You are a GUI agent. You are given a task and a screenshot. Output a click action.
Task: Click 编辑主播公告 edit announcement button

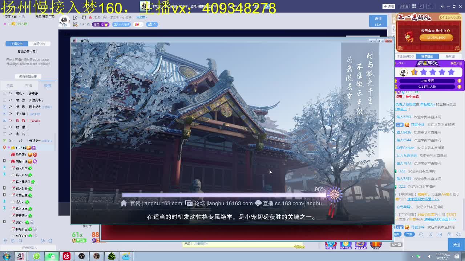(x=28, y=76)
